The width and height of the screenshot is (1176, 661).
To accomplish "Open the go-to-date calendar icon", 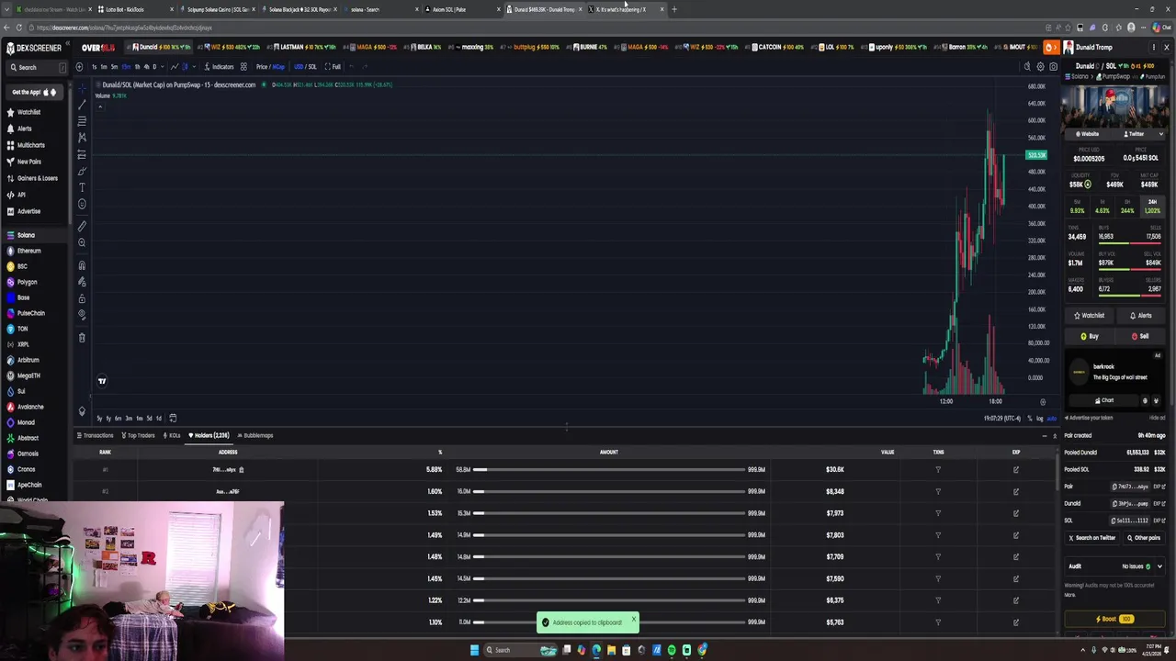I will [173, 418].
